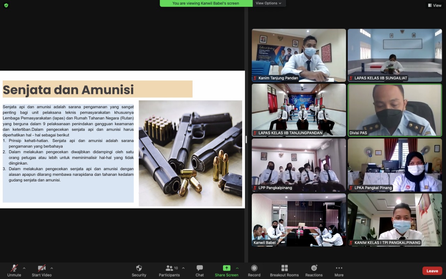
Task: Click the green encryption shield icon
Action: coord(6,5)
